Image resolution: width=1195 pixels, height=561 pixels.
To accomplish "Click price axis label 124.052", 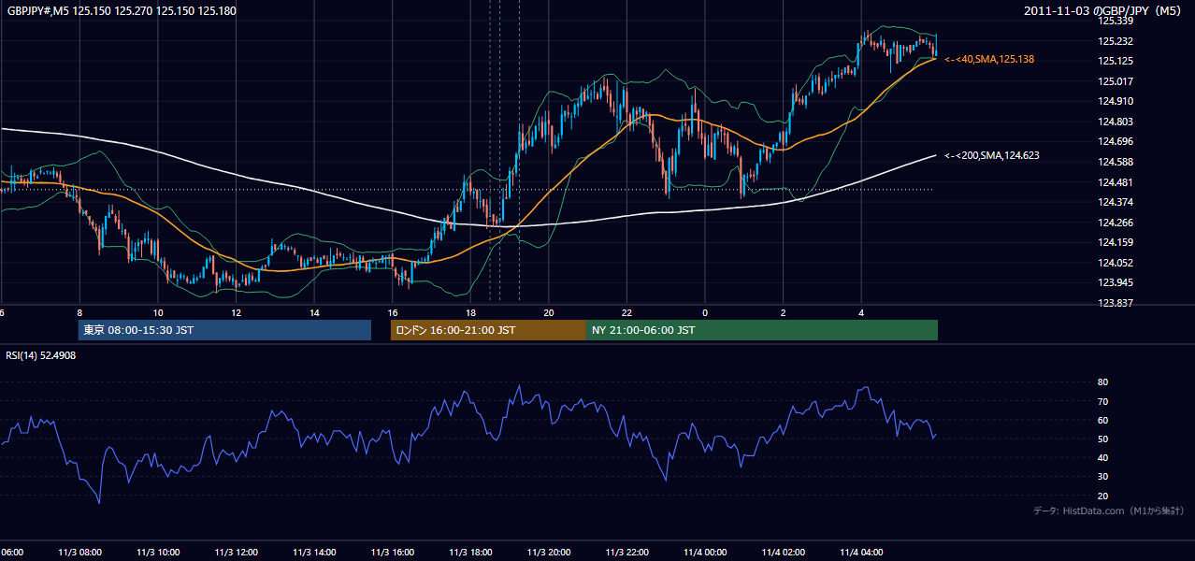I will [1116, 263].
